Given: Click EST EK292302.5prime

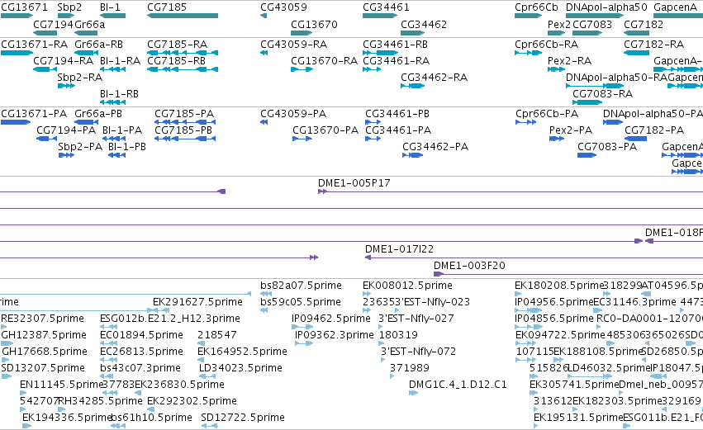Looking at the screenshot, I should tap(192, 401).
